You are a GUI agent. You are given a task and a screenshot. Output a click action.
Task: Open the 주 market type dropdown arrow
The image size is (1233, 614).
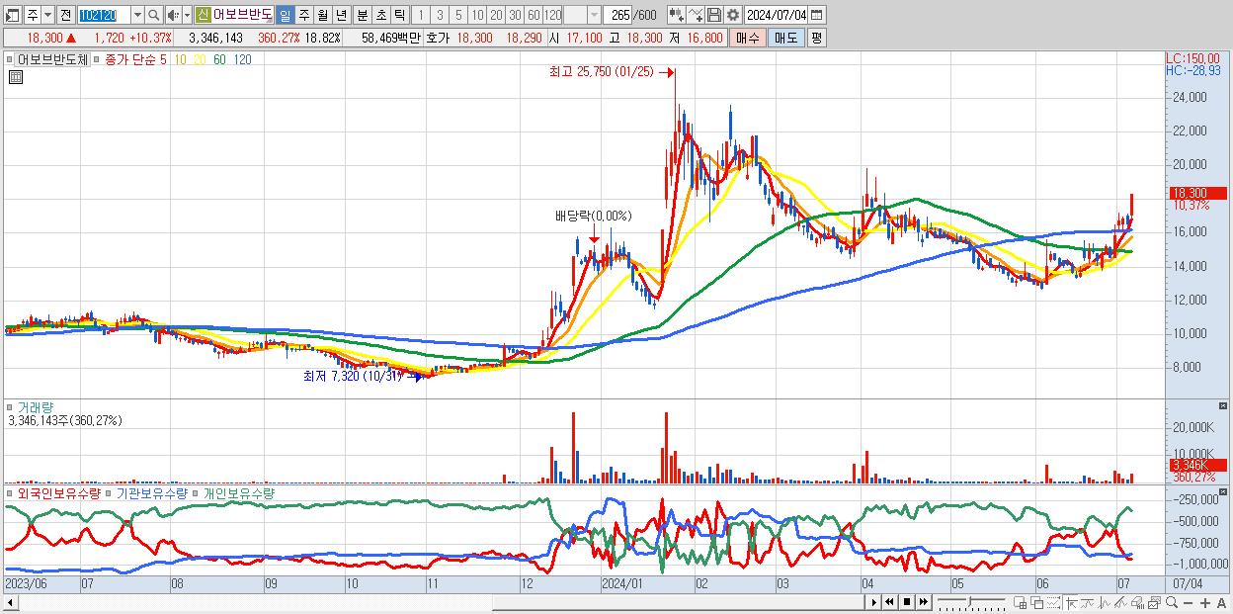pos(47,16)
